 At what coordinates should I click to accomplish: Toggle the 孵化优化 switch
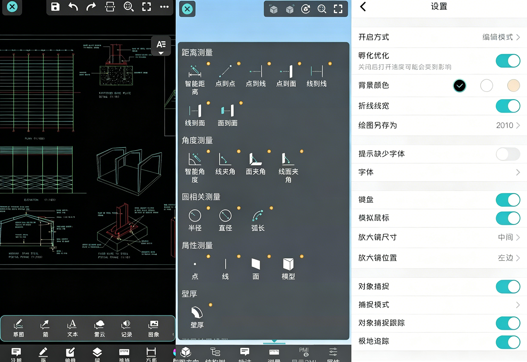pos(508,61)
